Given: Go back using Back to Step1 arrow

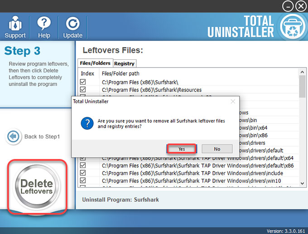Looking at the screenshot, I should 13,136.
